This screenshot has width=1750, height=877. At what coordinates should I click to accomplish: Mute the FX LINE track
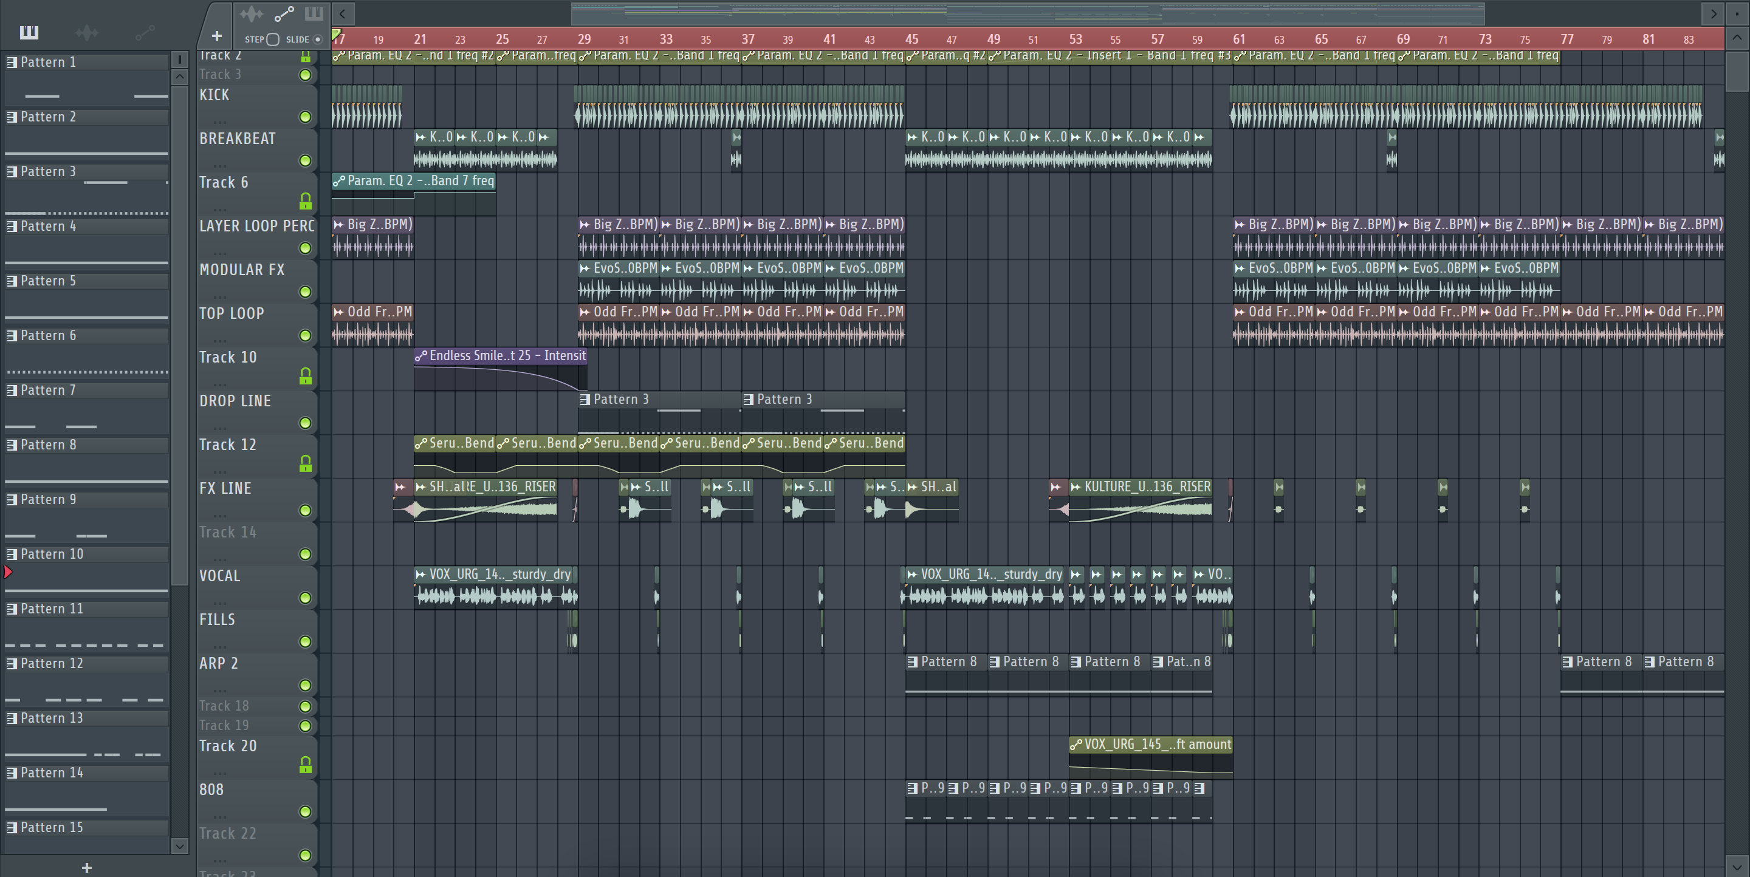coord(306,510)
